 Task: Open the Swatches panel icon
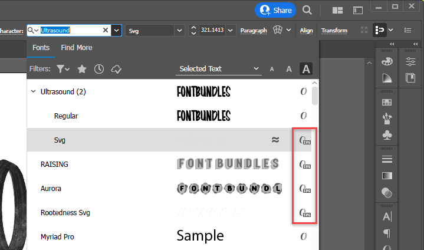[x=387, y=102]
